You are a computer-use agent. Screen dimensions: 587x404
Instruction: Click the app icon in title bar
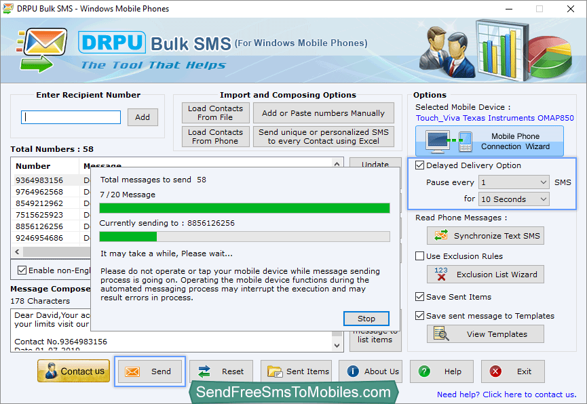point(8,8)
